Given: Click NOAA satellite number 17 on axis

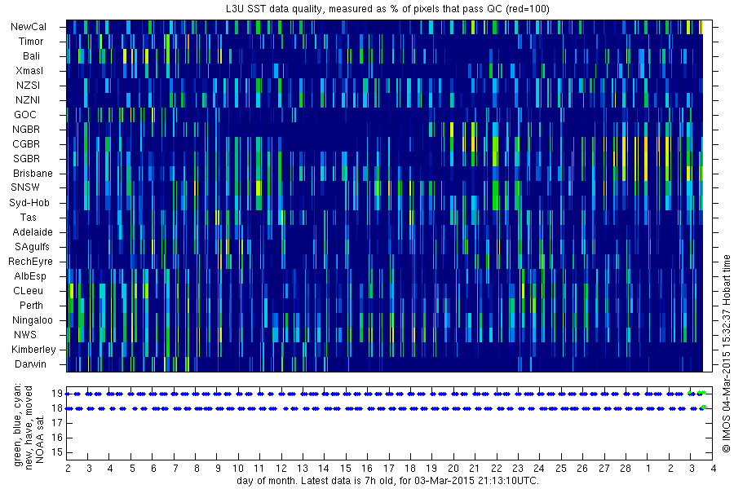Looking at the screenshot, I should click(57, 423).
